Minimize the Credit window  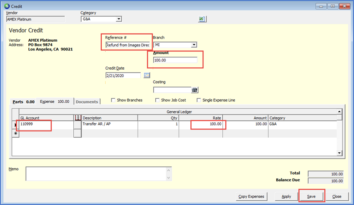click(321, 6)
